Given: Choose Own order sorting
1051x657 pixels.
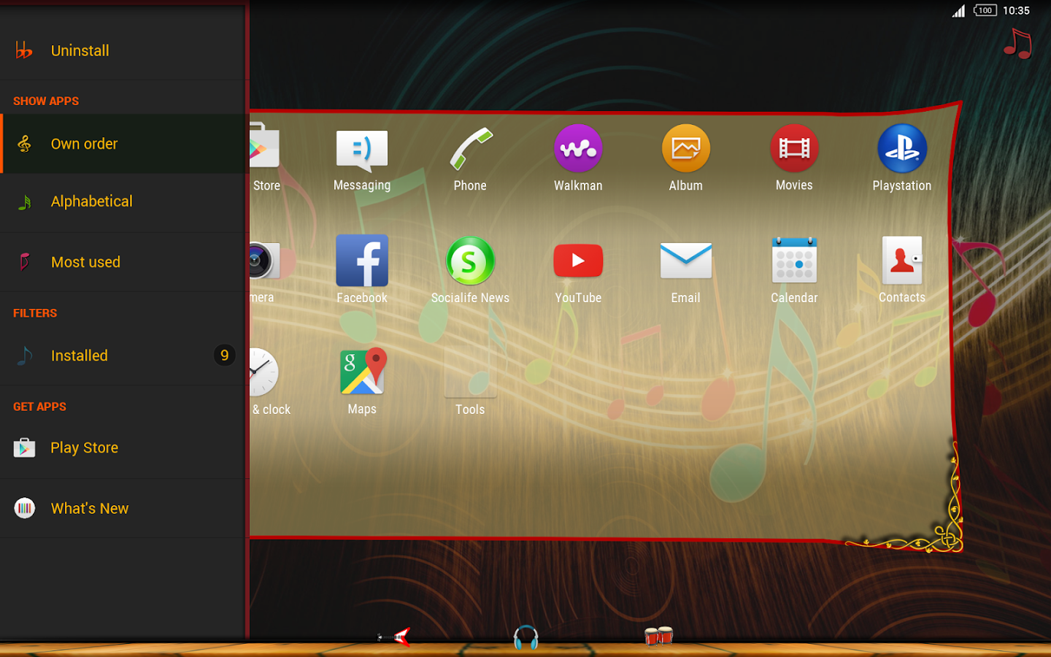Looking at the screenshot, I should tap(123, 144).
